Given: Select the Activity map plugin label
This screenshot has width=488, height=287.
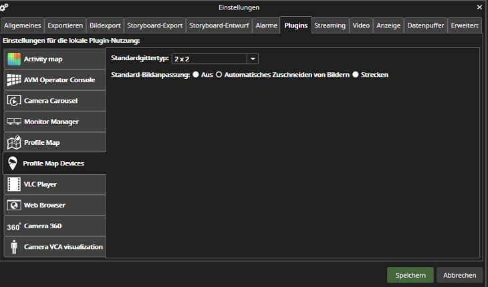Looking at the screenshot, I should 43,59.
